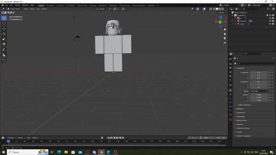Click the Location X value field

coord(259,73)
